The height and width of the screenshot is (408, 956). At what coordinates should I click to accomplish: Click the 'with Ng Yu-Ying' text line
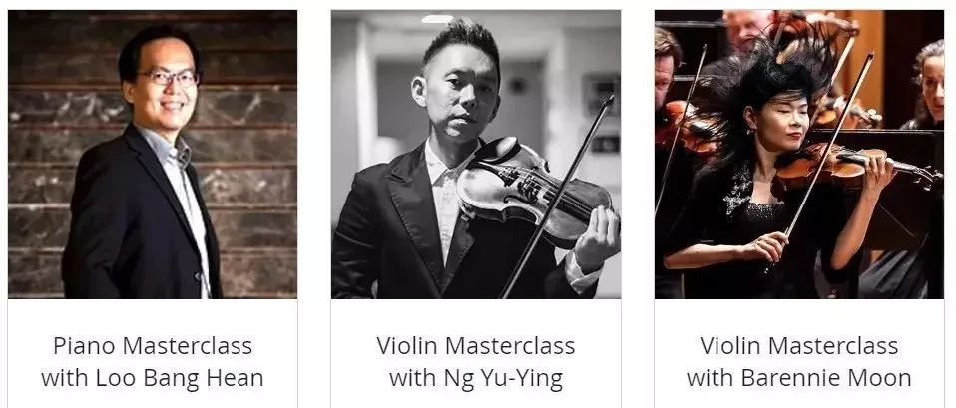476,378
